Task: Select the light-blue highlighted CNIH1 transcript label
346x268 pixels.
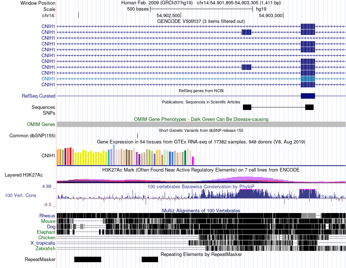Action: tap(48, 79)
